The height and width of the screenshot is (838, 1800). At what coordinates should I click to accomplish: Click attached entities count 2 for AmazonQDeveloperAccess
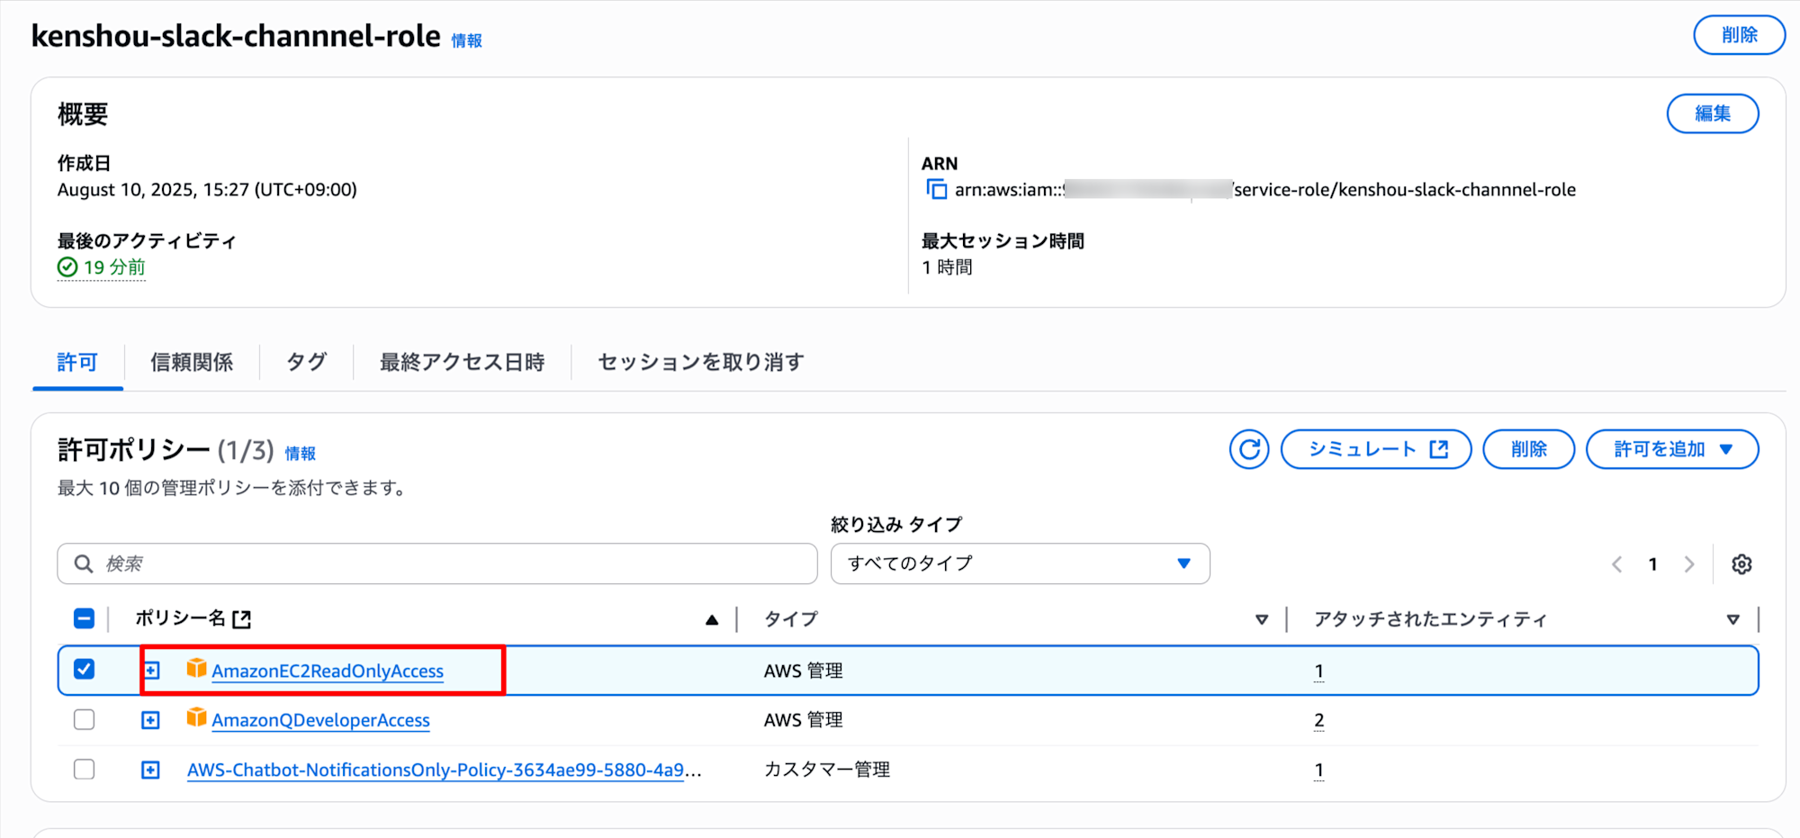[1318, 720]
